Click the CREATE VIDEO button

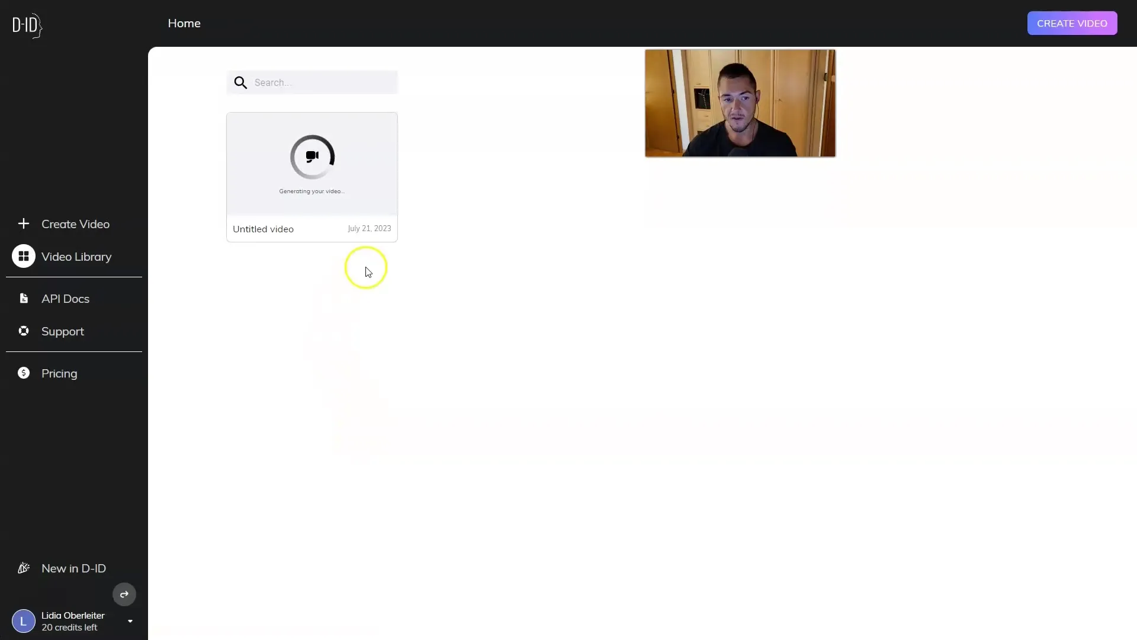[1072, 23]
